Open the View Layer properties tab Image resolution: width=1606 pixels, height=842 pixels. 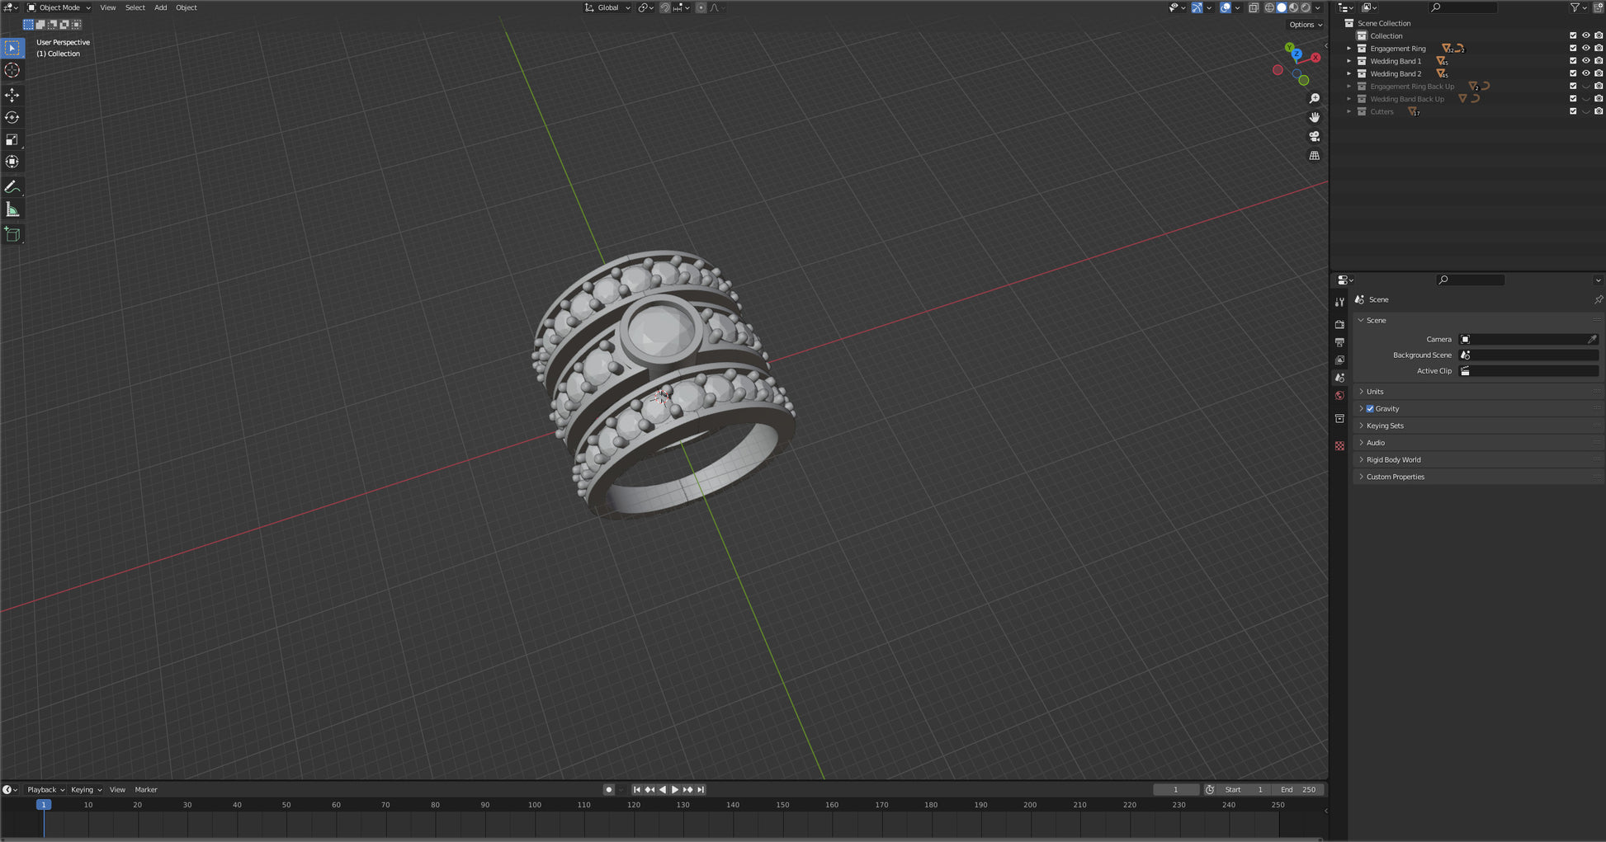[x=1339, y=360]
